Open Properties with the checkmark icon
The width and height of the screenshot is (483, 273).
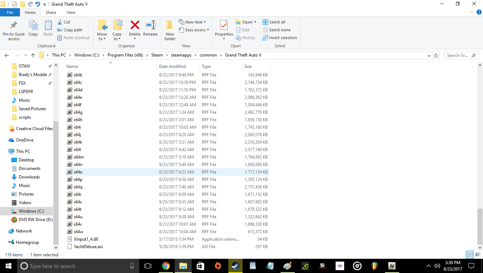pyautogui.click(x=224, y=26)
